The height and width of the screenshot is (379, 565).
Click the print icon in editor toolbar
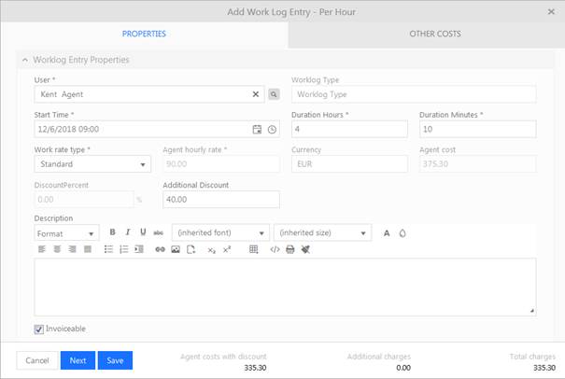point(290,249)
